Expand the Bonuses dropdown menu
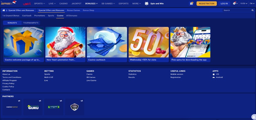 (x=91, y=3)
